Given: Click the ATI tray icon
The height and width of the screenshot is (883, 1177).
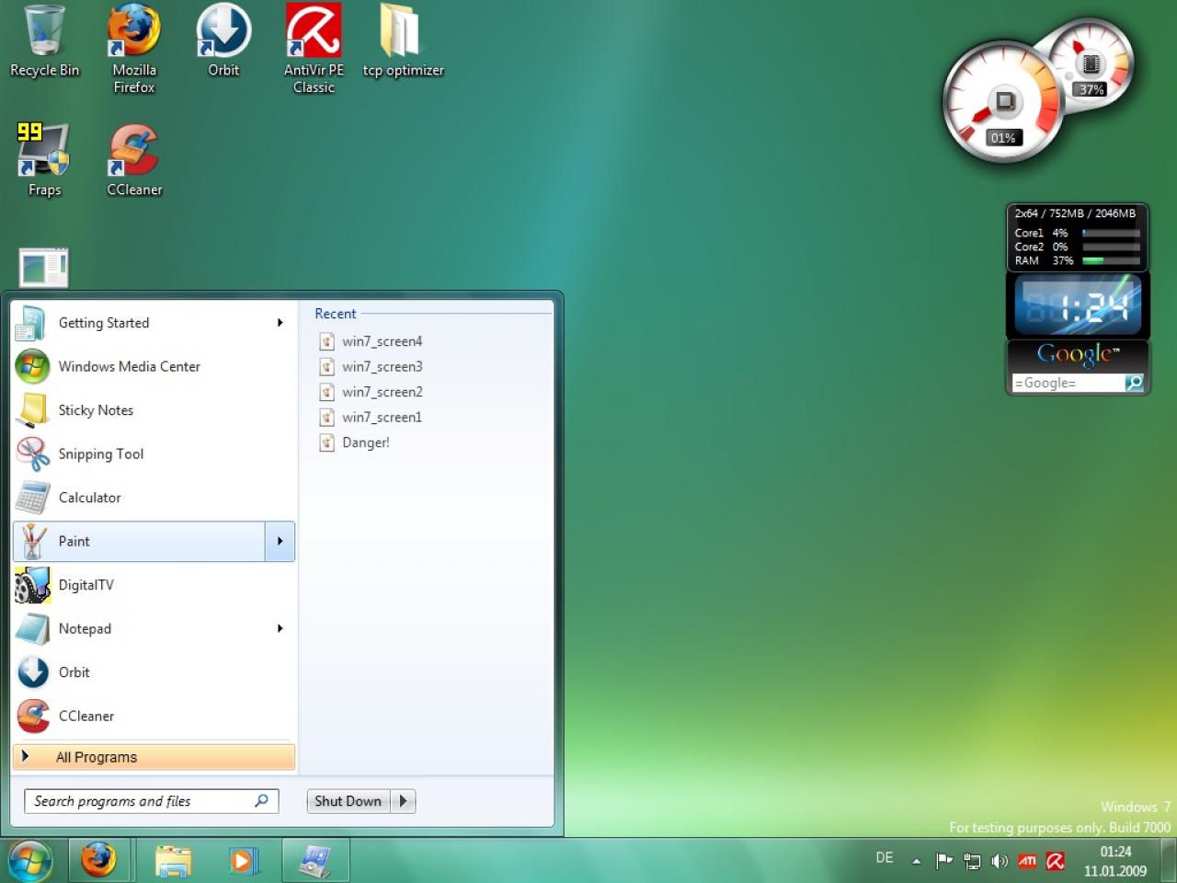Looking at the screenshot, I should (x=1027, y=861).
